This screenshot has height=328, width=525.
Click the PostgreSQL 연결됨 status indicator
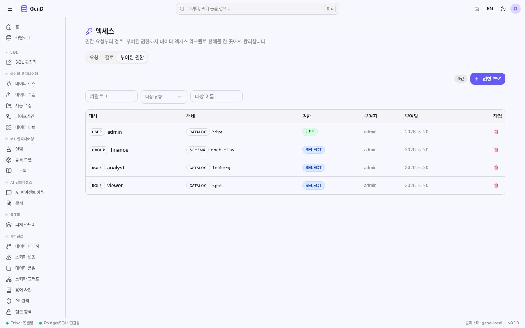click(59, 323)
